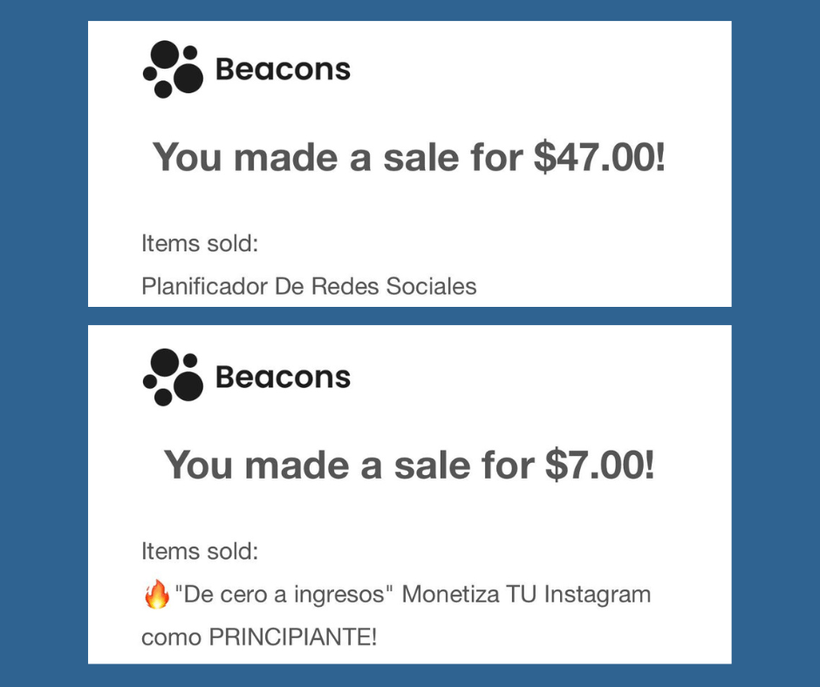Click the "Items sold:" label in the bottom card
Image resolution: width=820 pixels, height=687 pixels.
pos(200,551)
